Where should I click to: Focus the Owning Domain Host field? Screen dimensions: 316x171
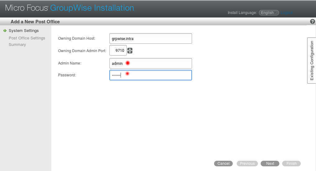coord(151,38)
